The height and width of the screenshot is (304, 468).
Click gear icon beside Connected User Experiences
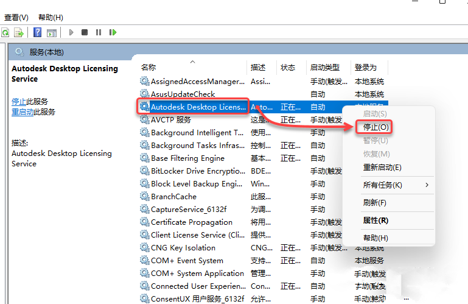pyautogui.click(x=145, y=286)
